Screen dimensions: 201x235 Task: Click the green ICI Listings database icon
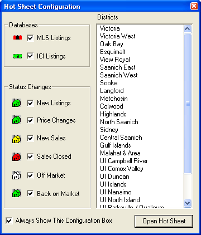(17, 56)
